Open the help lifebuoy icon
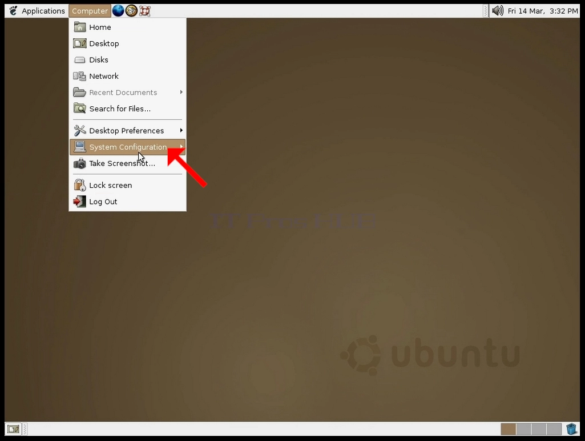The height and width of the screenshot is (441, 585). click(144, 11)
